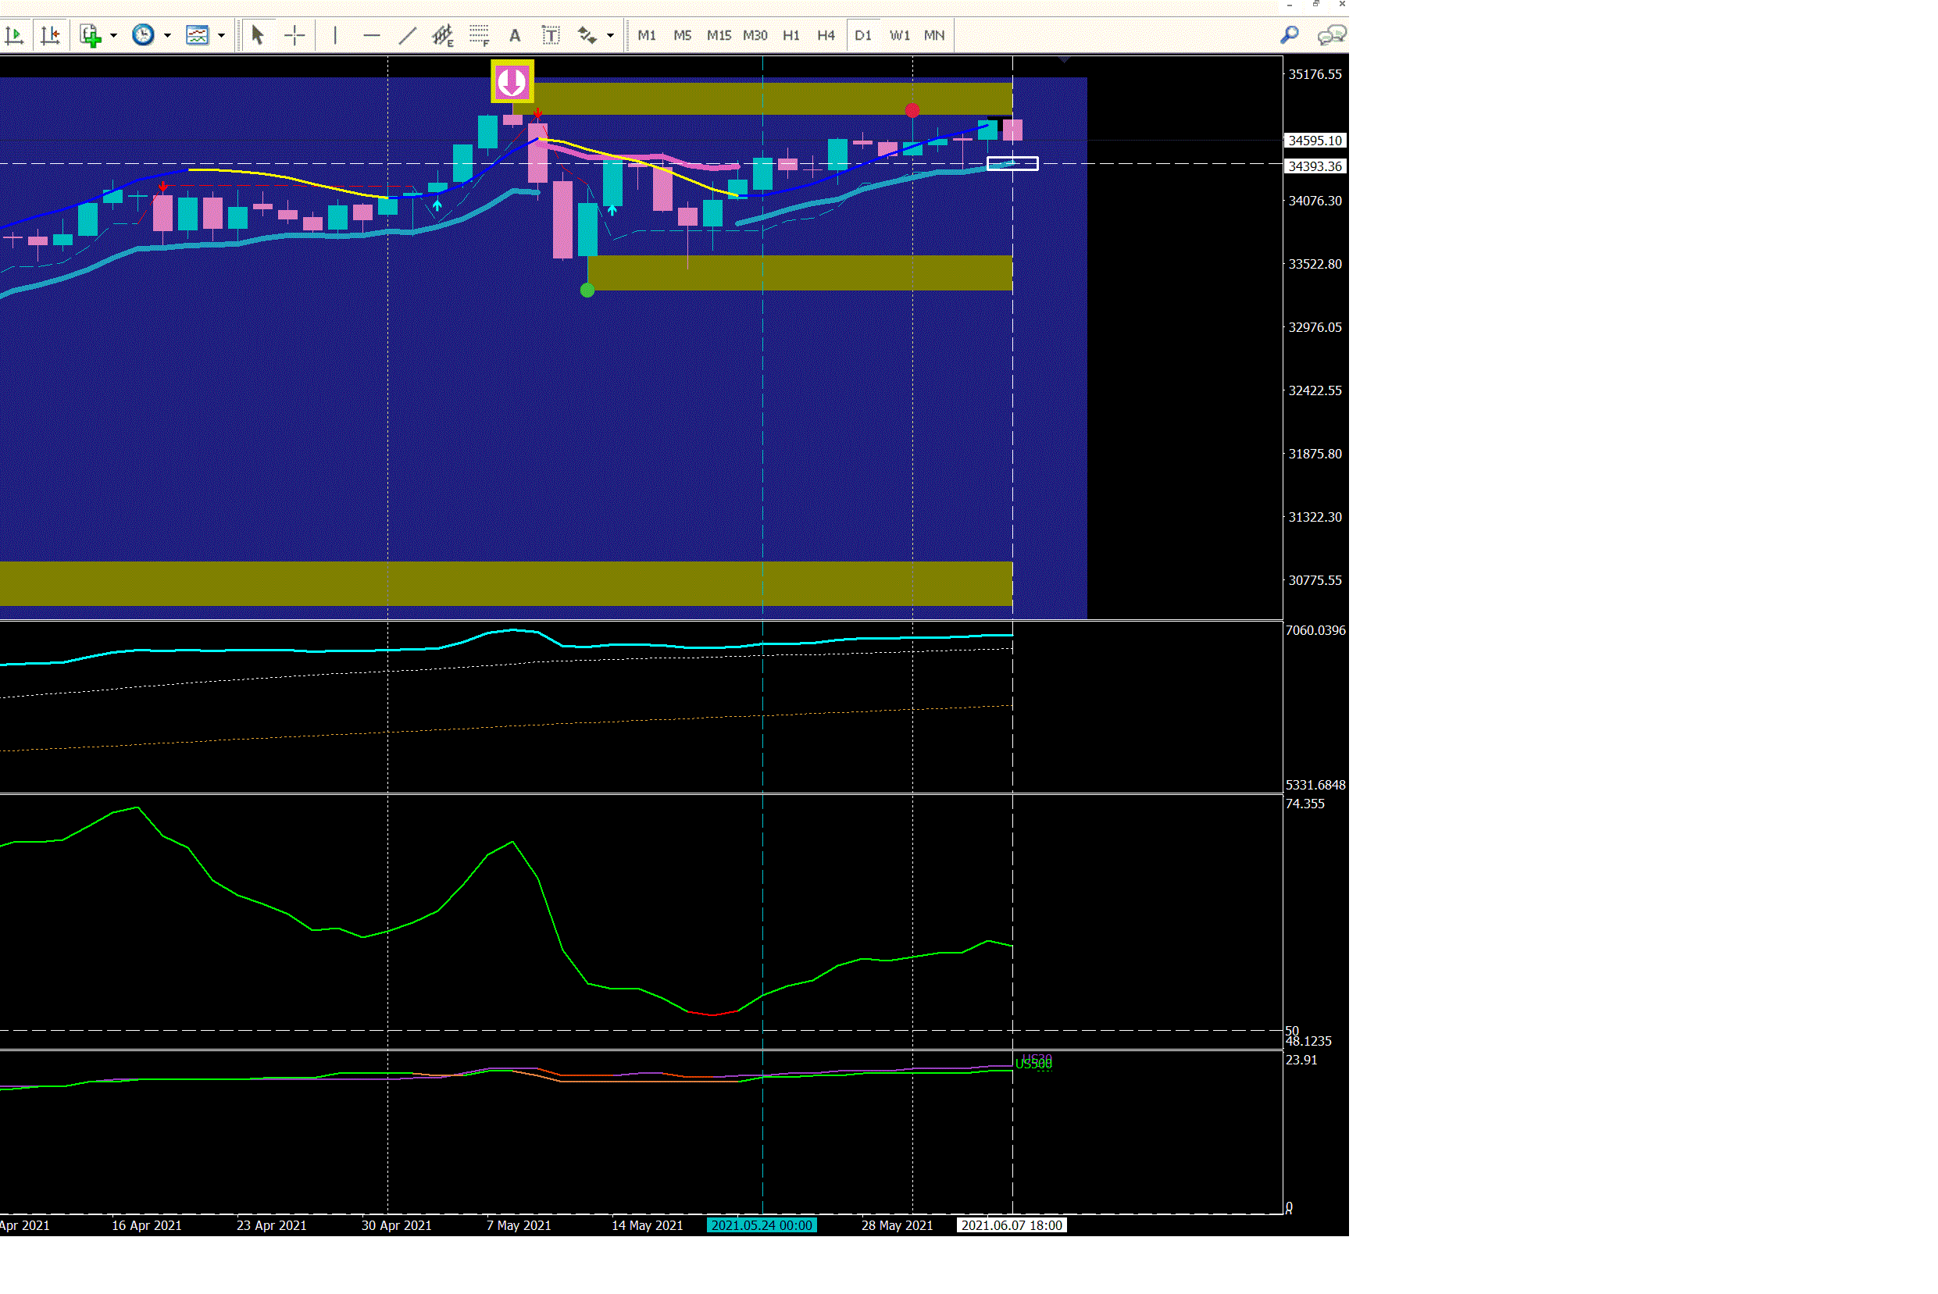
Task: Pick the equidistant channel tool
Action: (443, 35)
